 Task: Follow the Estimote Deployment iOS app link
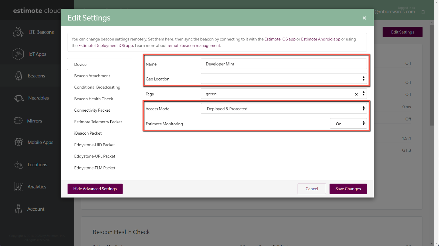(x=106, y=46)
